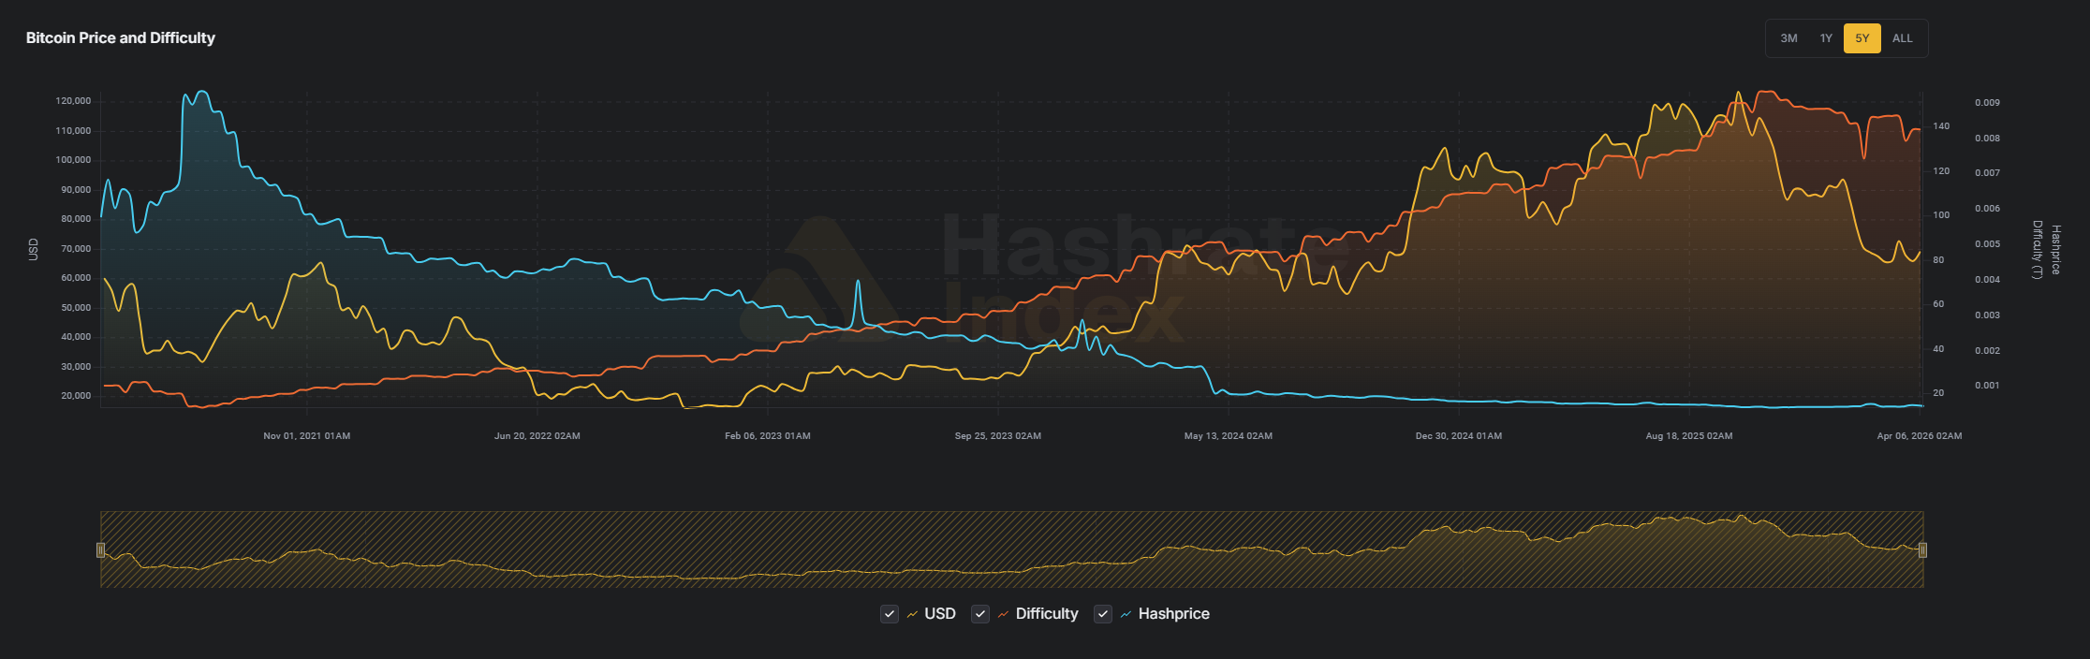Click the Apr 06, 2026 x-axis label
Viewport: 2090px width, 659px height.
click(x=1919, y=436)
